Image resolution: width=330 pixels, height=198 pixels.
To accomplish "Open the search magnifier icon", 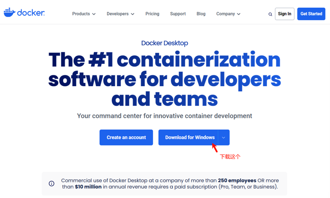I will point(270,14).
